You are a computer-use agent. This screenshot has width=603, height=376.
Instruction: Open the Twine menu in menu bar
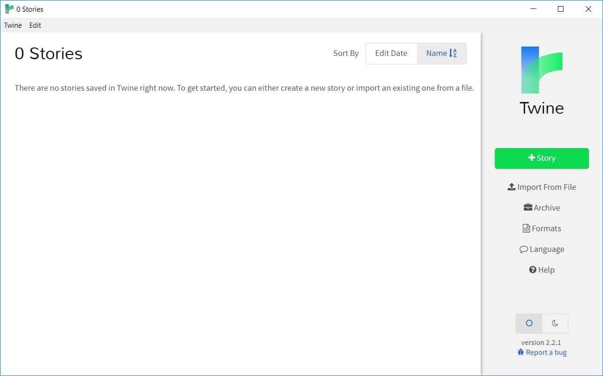[13, 25]
